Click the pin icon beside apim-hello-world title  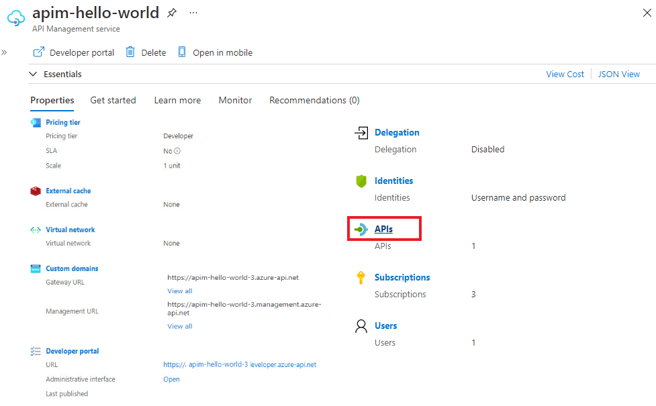click(x=172, y=13)
